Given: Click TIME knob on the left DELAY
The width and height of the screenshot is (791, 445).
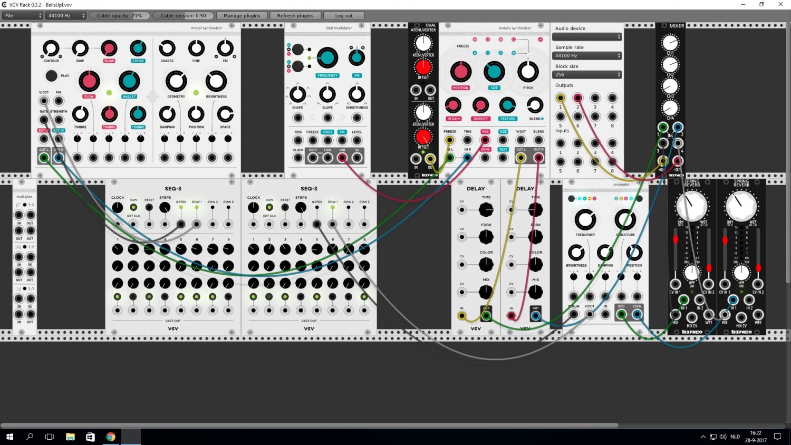Looking at the screenshot, I should click(486, 210).
